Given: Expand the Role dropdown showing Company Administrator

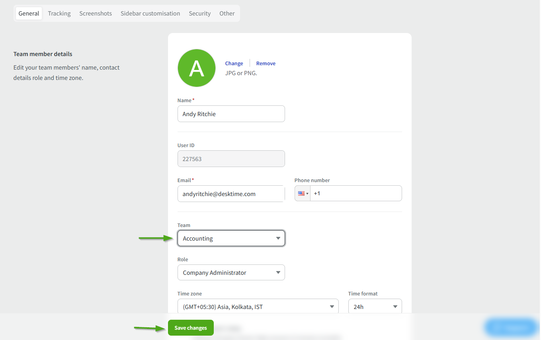Looking at the screenshot, I should 231,273.
